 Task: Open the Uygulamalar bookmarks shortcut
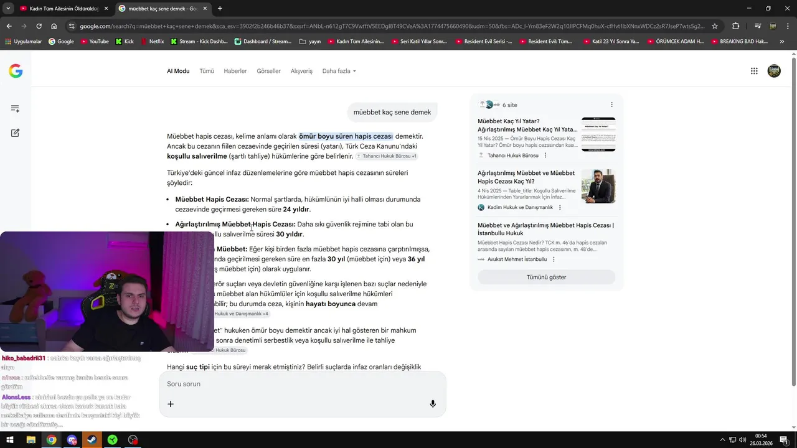click(23, 42)
